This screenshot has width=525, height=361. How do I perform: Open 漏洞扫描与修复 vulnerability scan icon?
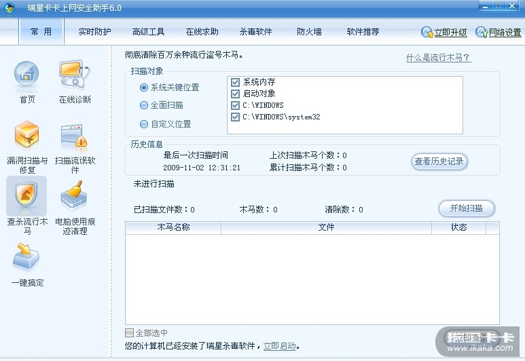26,136
